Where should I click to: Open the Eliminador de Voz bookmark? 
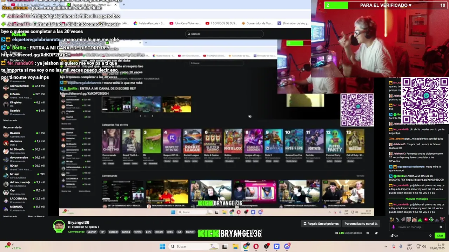point(293,23)
